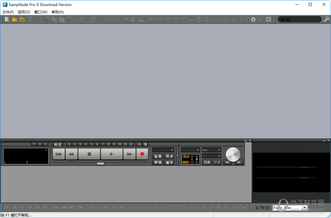Click the position slider thumb under transport buttons
The image size is (331, 218).
(100, 164)
